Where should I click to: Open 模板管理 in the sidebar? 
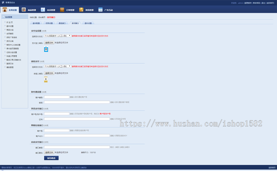click(x=10, y=67)
